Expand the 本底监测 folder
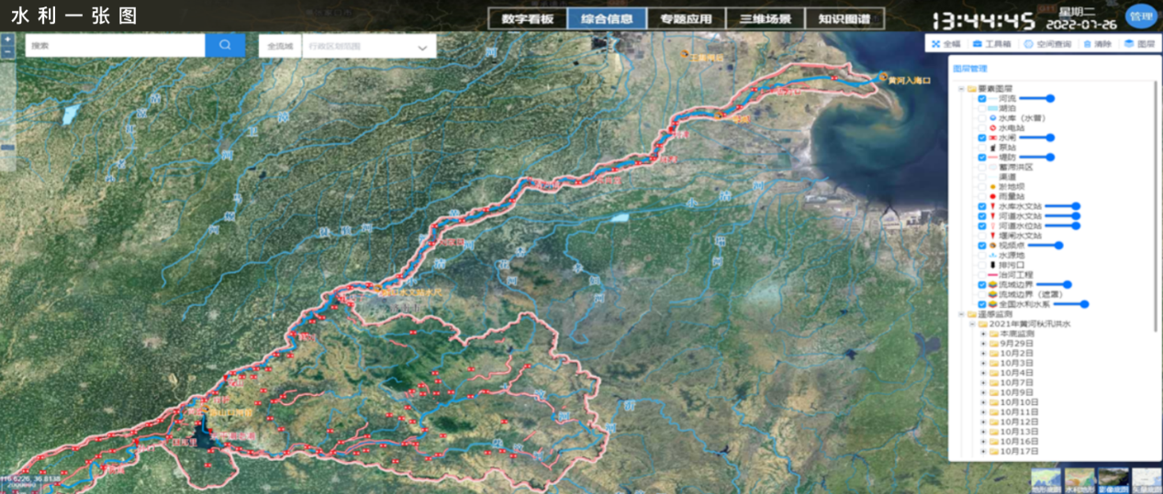Image resolution: width=1163 pixels, height=494 pixels. pos(983,334)
